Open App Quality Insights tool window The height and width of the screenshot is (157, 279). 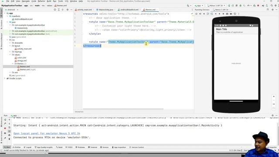click(44, 147)
